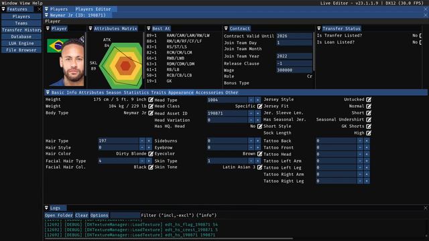Edit the Head Class icon
Screen dimensions: 429x241
coord(259,106)
